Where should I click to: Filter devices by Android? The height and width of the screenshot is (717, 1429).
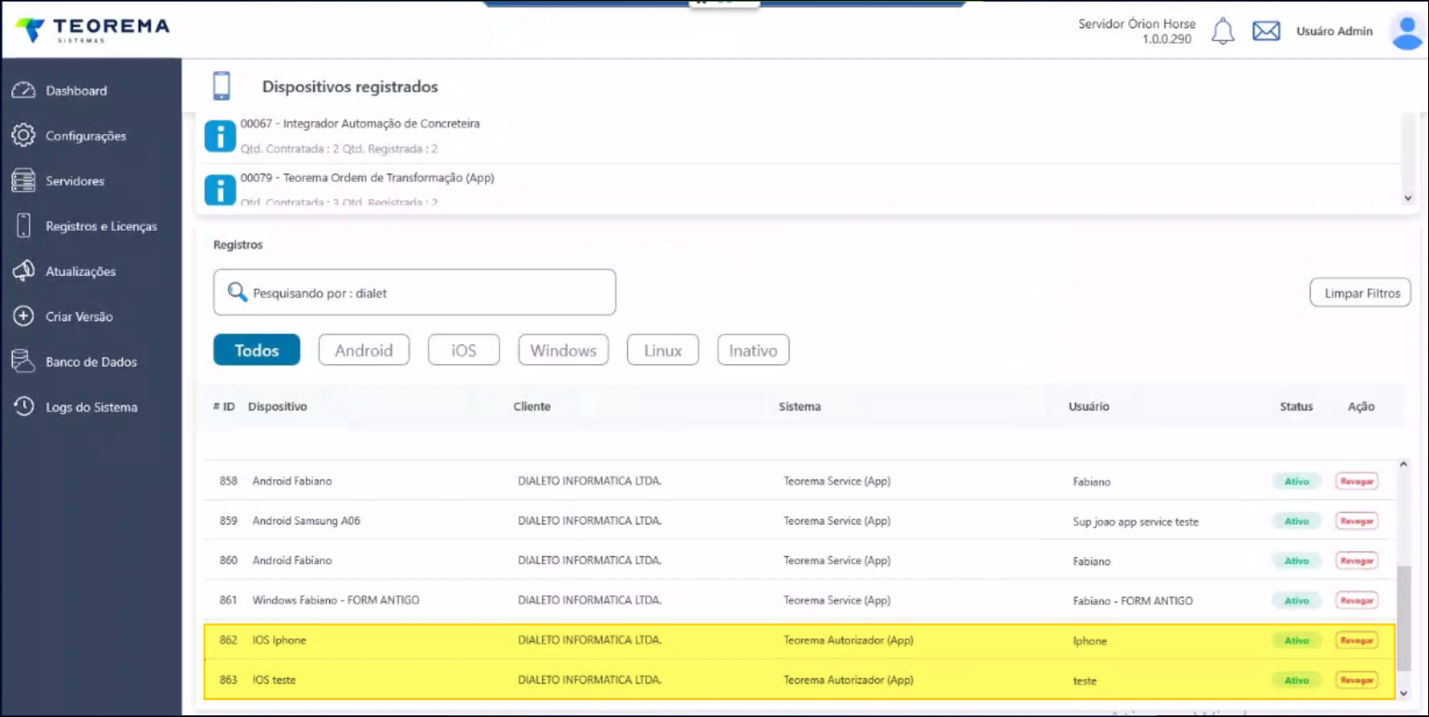point(363,350)
